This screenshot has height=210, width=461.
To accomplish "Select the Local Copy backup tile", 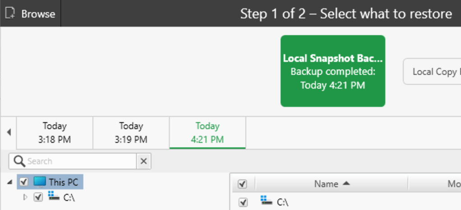I will [x=433, y=72].
